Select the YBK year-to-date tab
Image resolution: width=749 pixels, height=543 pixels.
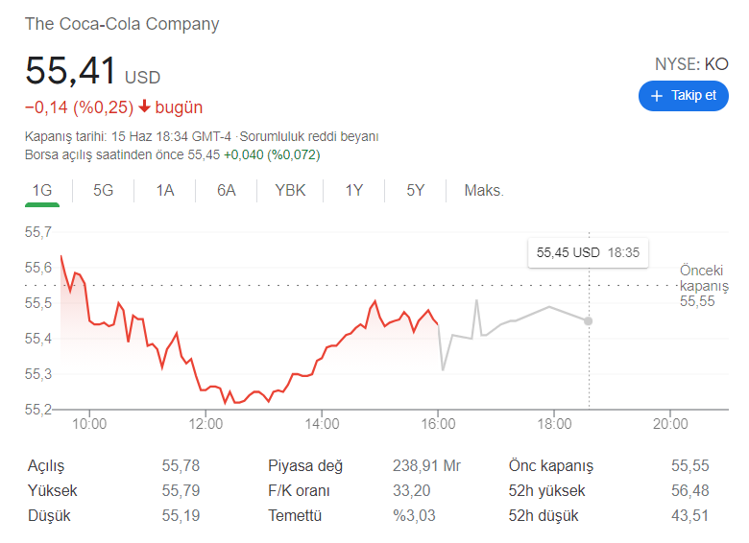click(290, 190)
